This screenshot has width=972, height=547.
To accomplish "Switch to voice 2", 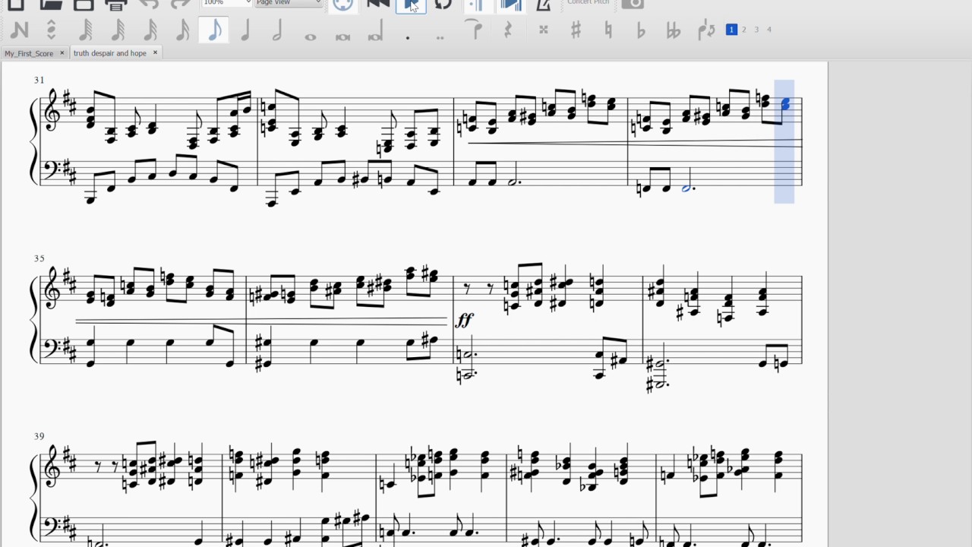I will (x=744, y=30).
